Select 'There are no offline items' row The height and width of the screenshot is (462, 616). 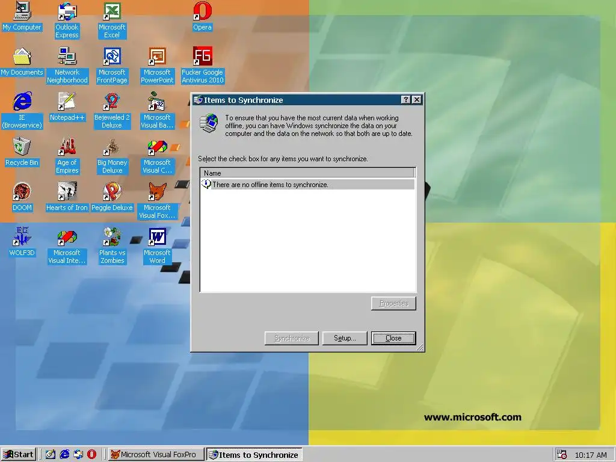pos(307,184)
